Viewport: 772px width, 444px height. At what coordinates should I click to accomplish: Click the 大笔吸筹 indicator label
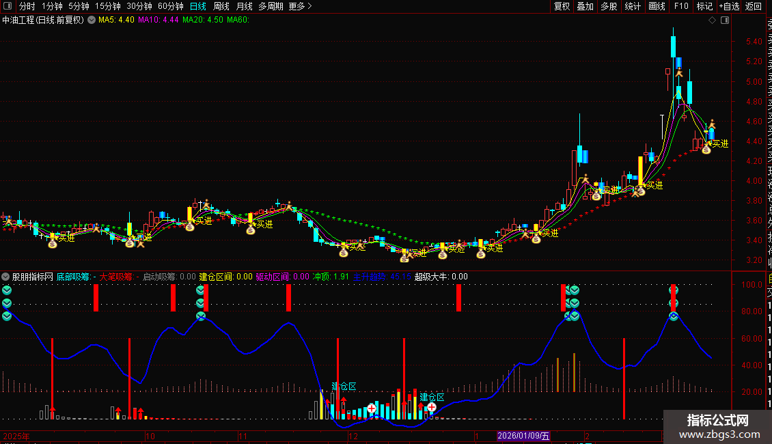(119, 277)
